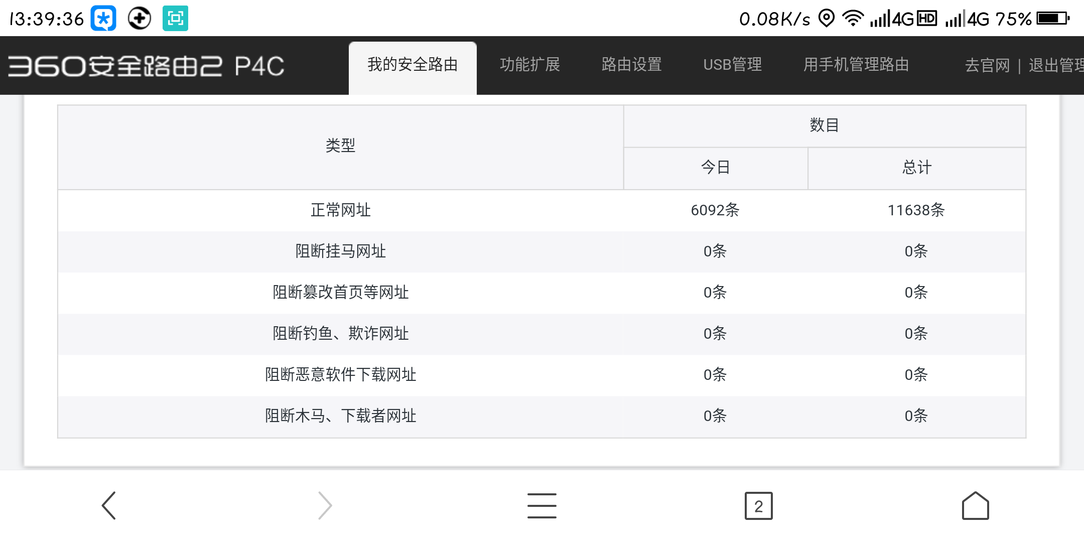
Task: Tap the blue star app status icon
Action: coord(103,19)
